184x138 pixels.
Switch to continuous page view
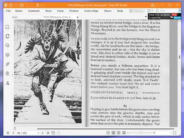(x=113, y=133)
